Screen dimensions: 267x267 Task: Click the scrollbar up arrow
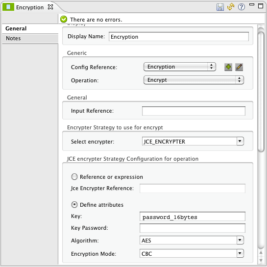click(x=261, y=252)
